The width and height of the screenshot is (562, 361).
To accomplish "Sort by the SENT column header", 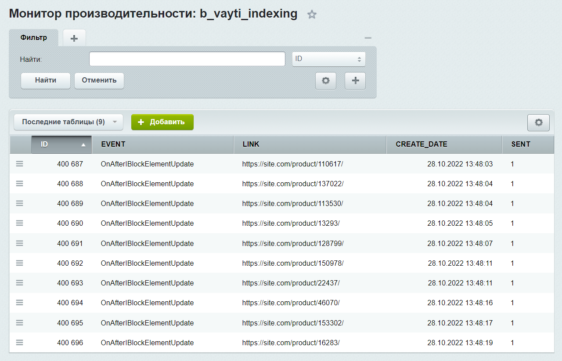I will click(x=528, y=144).
